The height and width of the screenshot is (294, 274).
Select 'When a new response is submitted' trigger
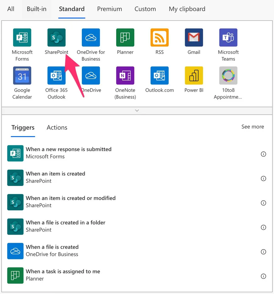point(68,153)
